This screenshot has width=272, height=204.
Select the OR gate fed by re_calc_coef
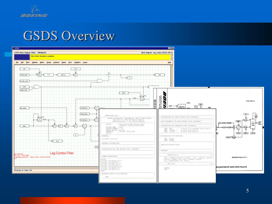pos(100,81)
